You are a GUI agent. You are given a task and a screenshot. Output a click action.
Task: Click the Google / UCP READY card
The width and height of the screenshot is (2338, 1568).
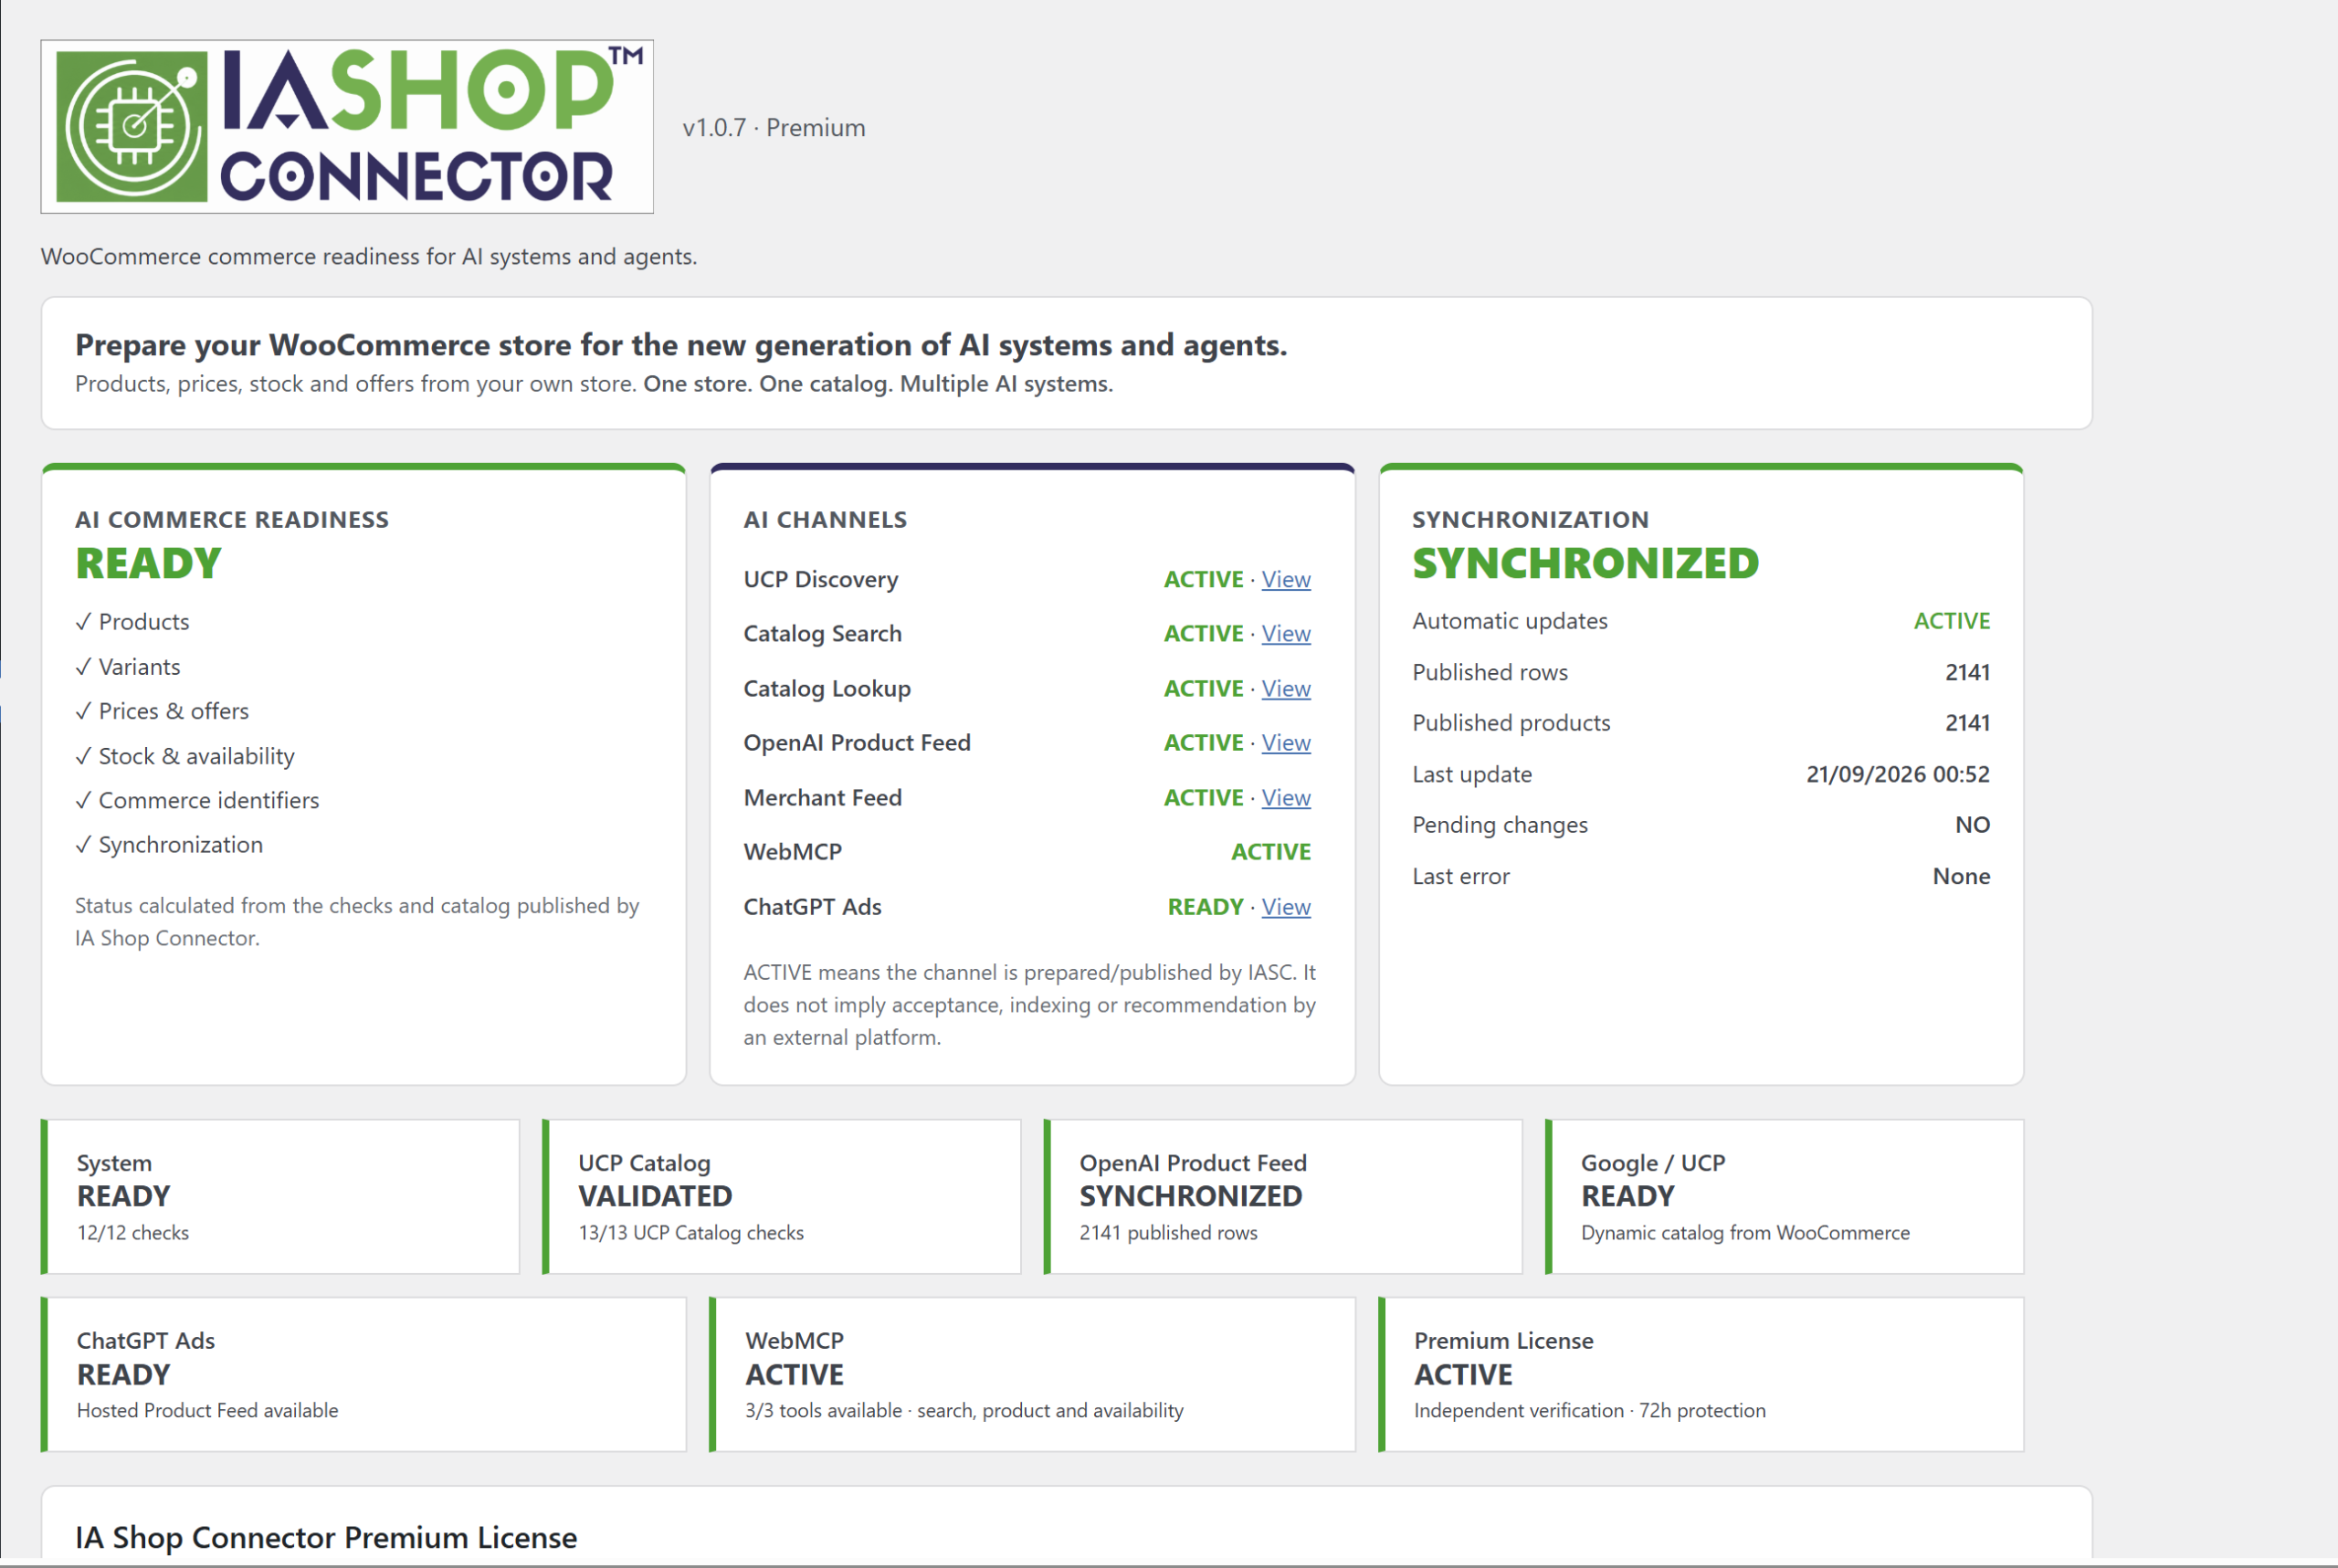tap(1785, 1197)
